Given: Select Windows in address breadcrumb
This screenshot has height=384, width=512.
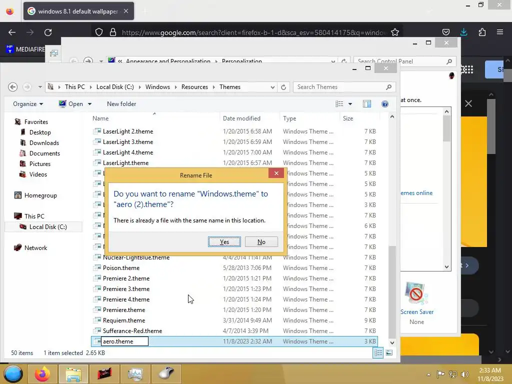Looking at the screenshot, I should (157, 87).
